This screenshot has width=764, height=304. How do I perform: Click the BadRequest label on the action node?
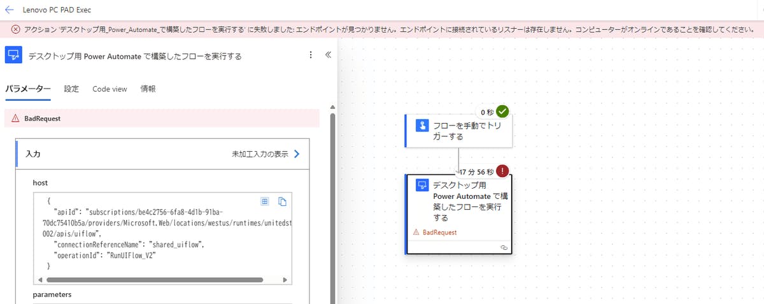pos(439,233)
